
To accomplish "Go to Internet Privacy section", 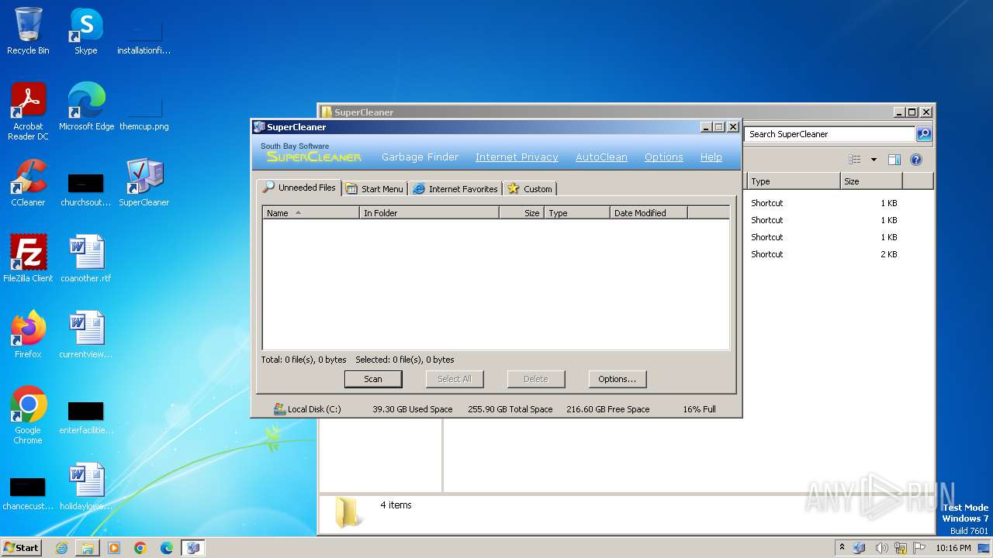I will (517, 157).
